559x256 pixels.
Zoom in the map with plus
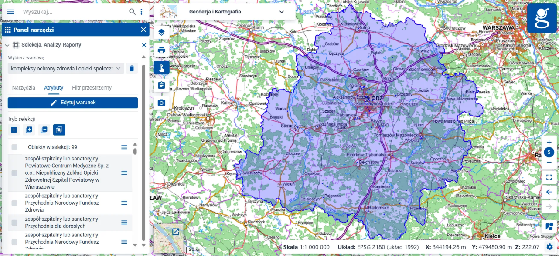tap(549, 142)
